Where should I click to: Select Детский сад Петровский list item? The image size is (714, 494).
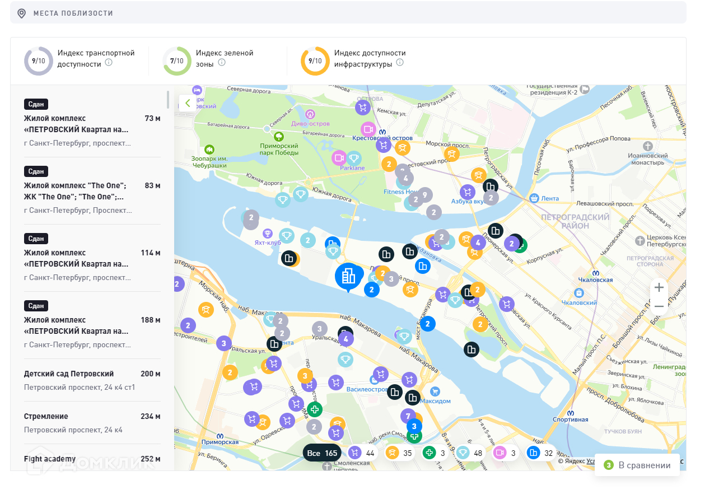click(92, 380)
